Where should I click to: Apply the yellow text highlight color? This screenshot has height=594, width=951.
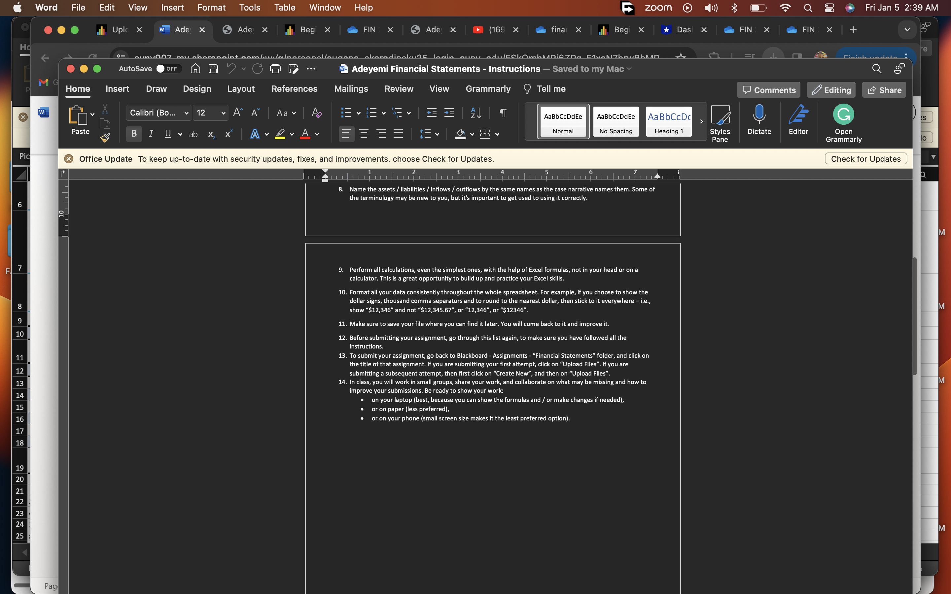pyautogui.click(x=280, y=134)
